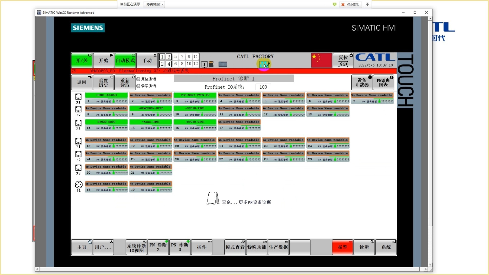Toggle the 自动模式 auto mode button

click(x=125, y=61)
